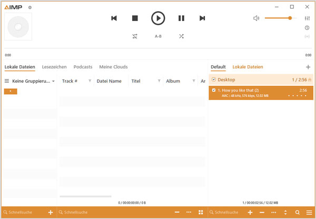Toggle shuffle playback
Screen dimensions: 316x219
(181, 36)
